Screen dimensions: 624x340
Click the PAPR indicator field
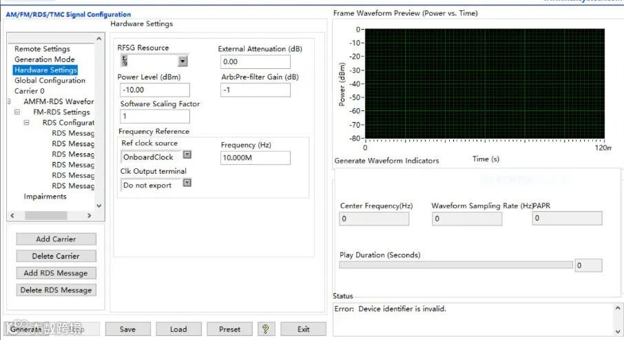coord(567,218)
